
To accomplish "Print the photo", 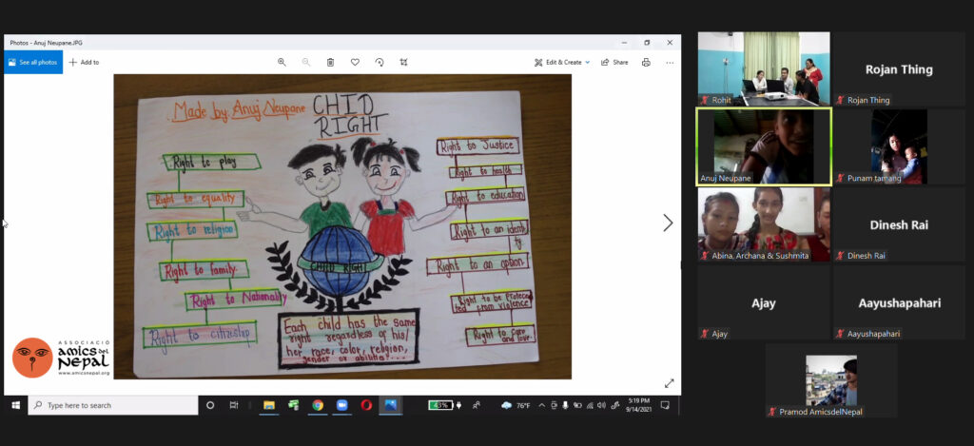I will [x=646, y=62].
